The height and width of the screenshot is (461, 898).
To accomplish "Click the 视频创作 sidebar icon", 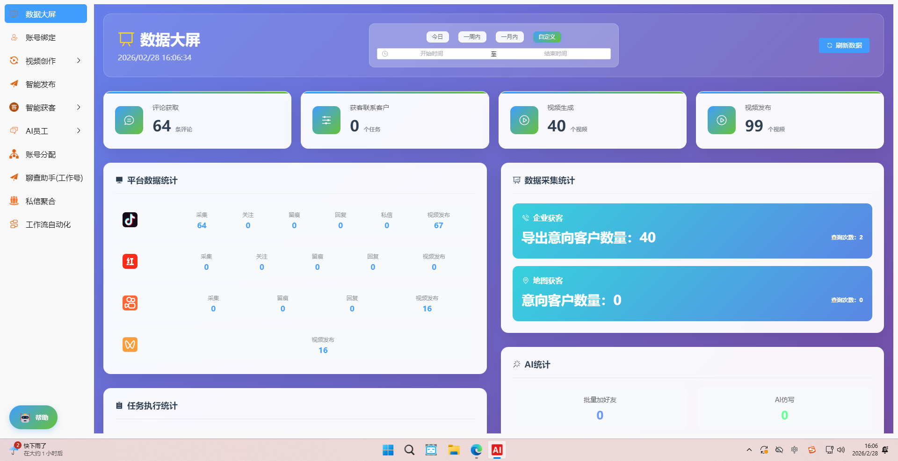I will pyautogui.click(x=14, y=60).
